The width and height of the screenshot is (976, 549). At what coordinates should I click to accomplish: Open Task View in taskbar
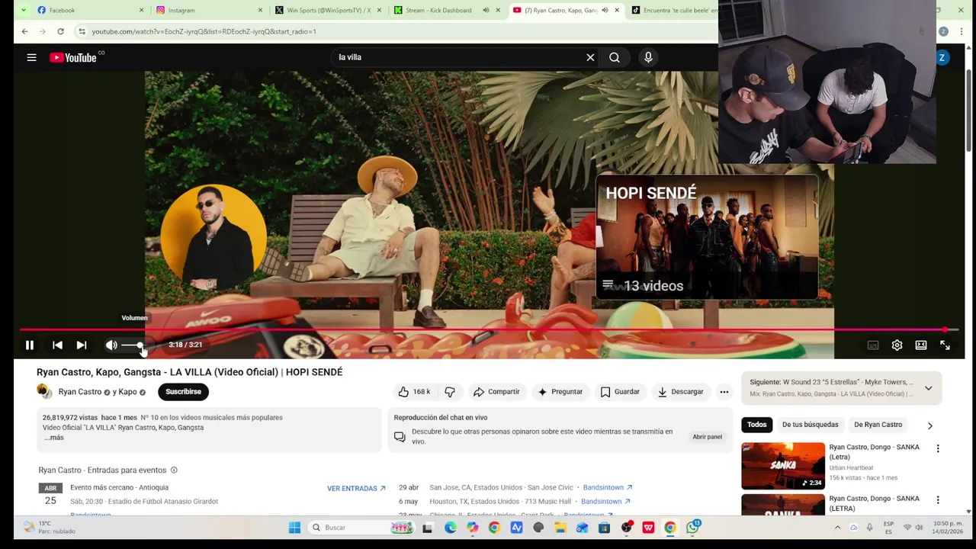[427, 528]
